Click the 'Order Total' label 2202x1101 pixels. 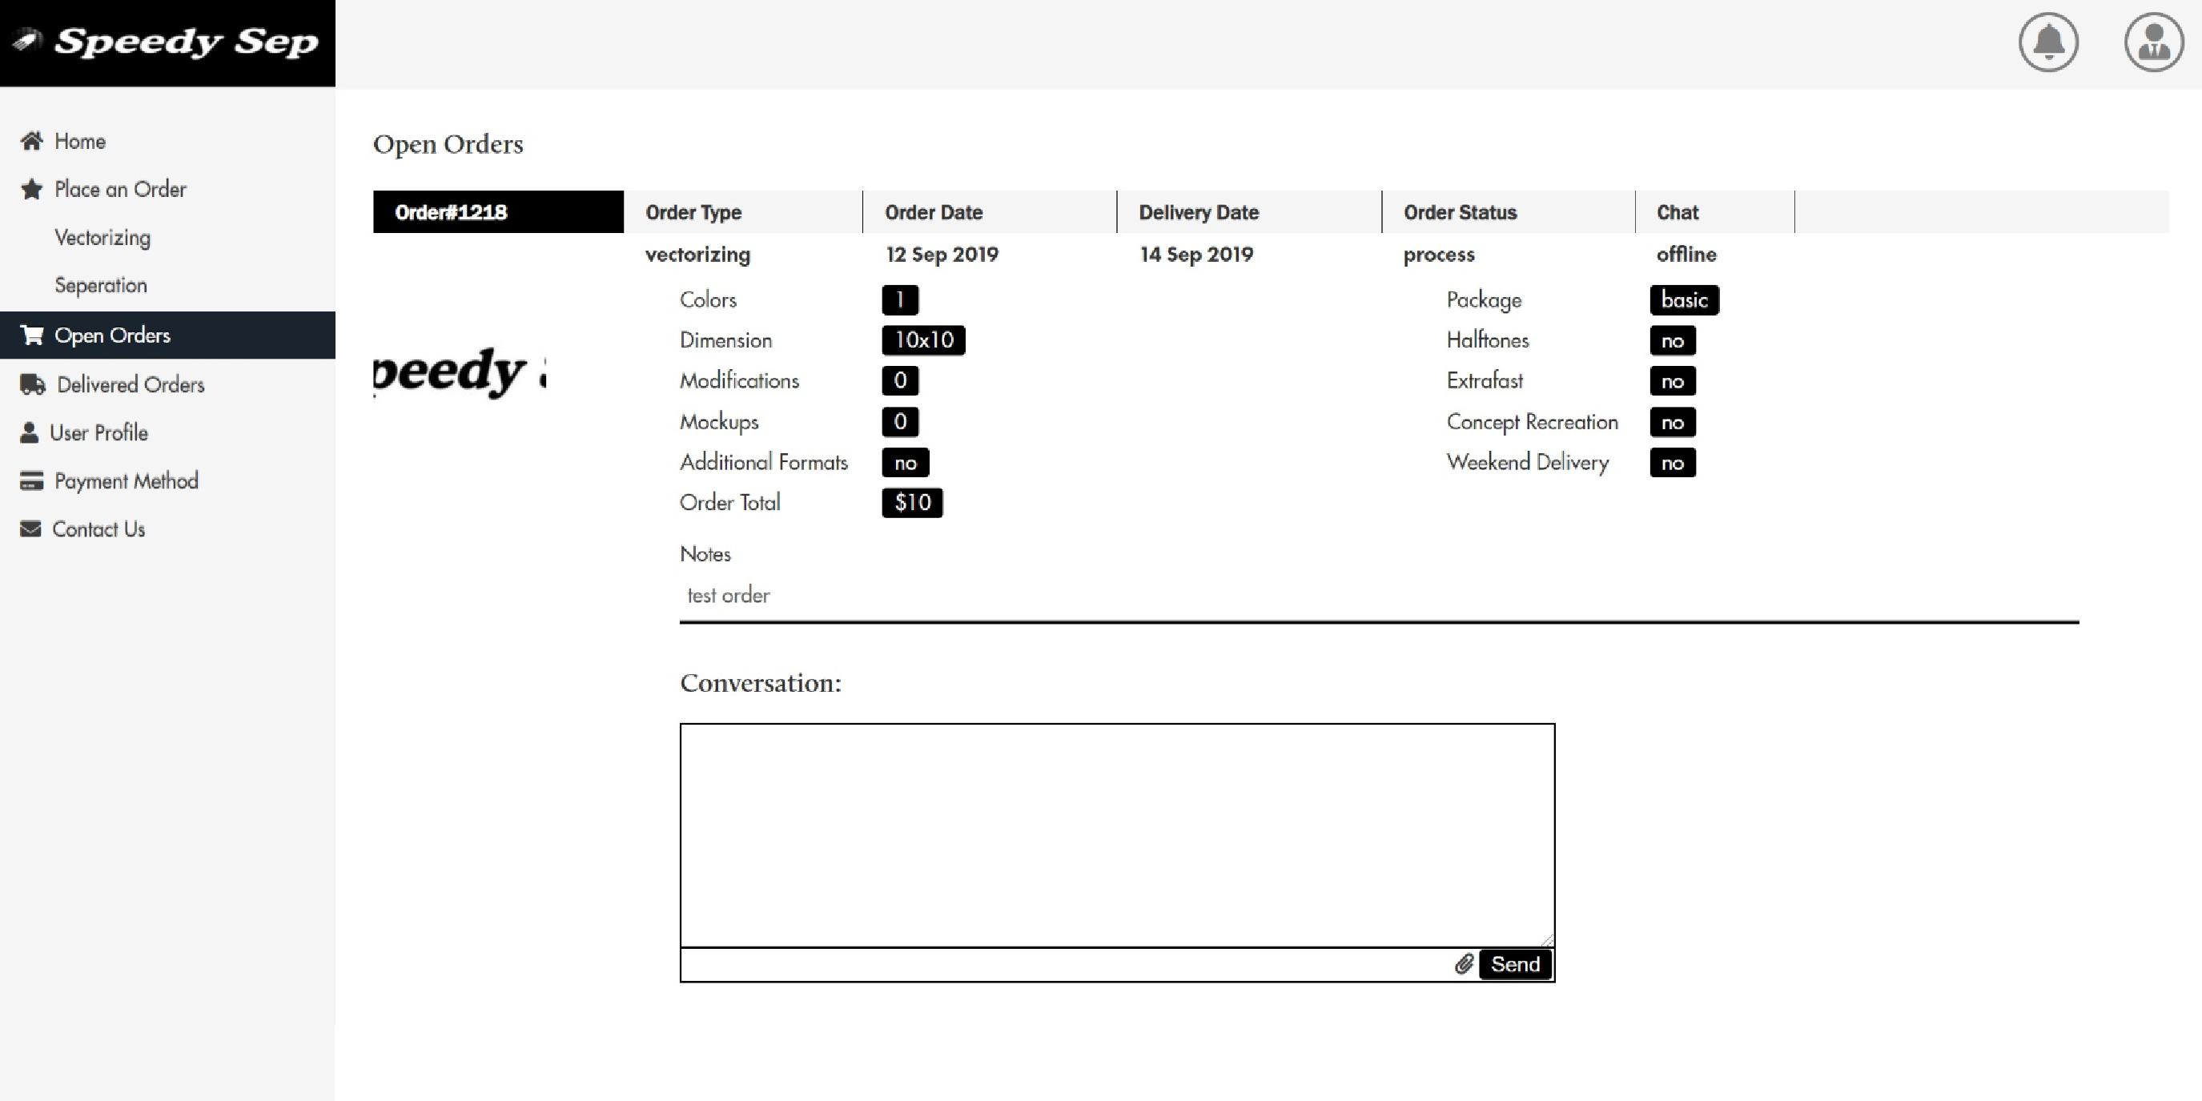[x=730, y=503]
